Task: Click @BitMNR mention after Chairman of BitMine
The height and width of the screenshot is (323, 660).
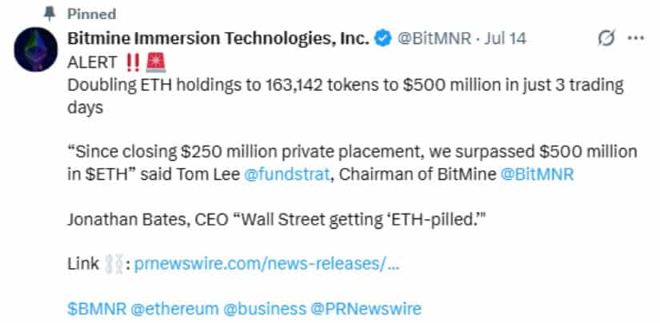Action: click(537, 174)
